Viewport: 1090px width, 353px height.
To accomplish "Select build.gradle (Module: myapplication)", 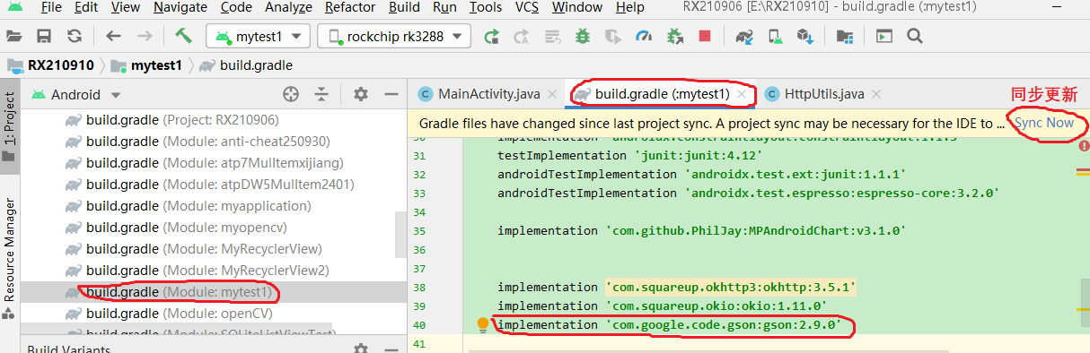I will pos(198,206).
